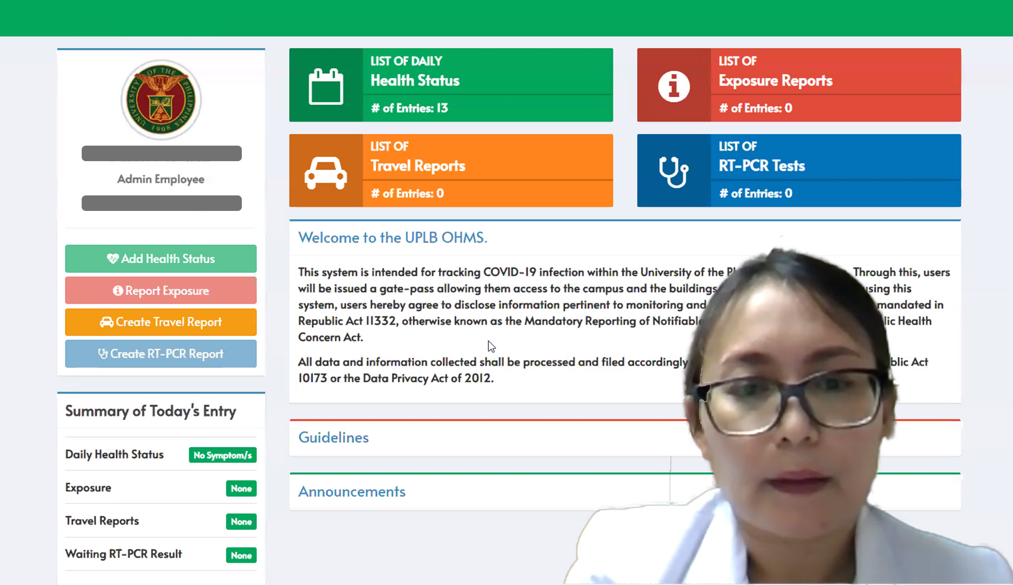Click '# of Entries: 0' on RT-PCR Tests card

(756, 193)
